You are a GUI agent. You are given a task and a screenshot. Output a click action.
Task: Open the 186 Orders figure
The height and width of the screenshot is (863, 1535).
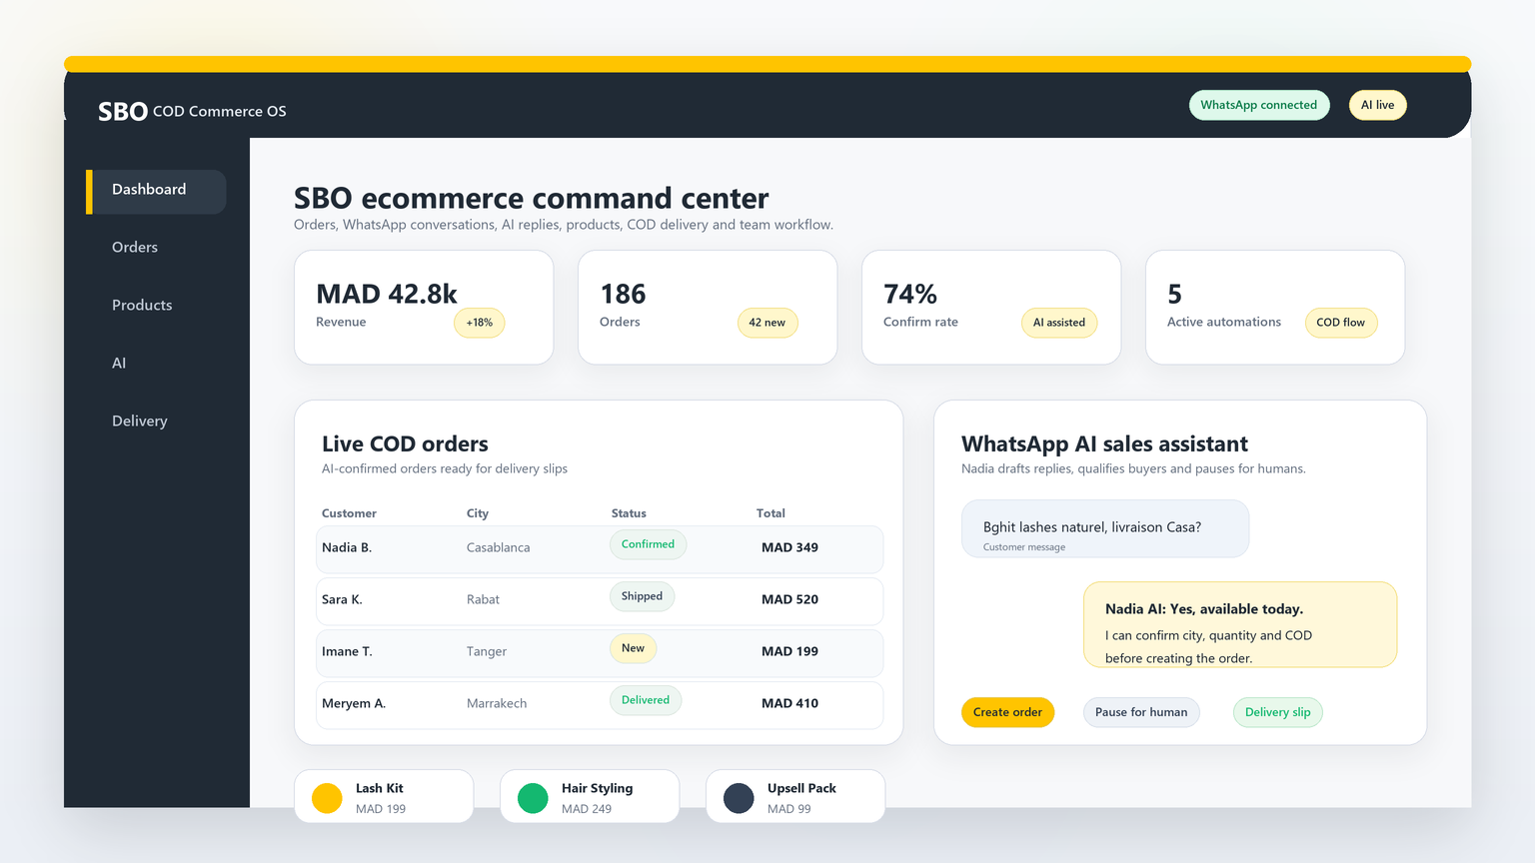[623, 295]
